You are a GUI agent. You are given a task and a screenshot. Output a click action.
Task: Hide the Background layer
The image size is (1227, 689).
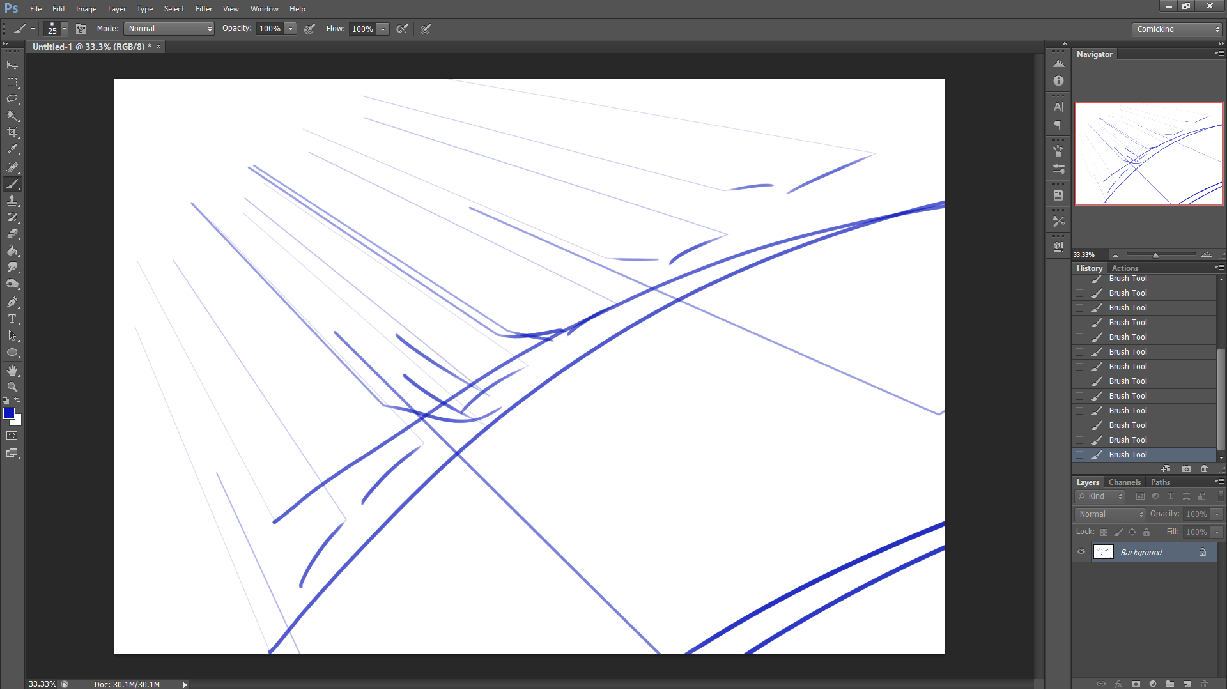coord(1081,552)
